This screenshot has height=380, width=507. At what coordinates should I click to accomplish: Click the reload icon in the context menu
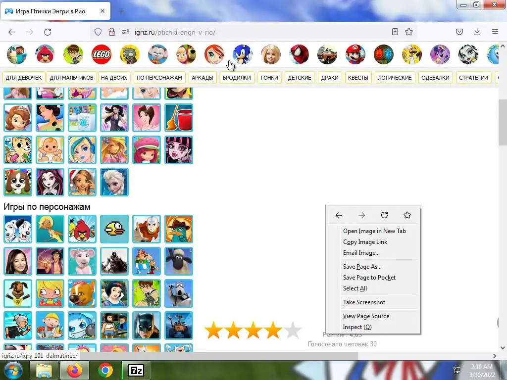point(384,215)
